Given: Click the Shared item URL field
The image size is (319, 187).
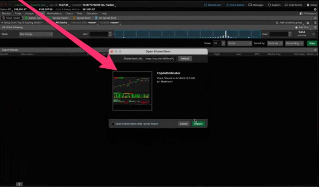Looking at the screenshot, I should pos(160,59).
